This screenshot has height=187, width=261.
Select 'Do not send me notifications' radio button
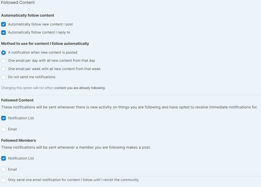pyautogui.click(x=3, y=77)
